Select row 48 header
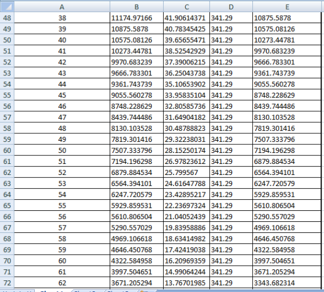This screenshot has width=324, height=292. pyautogui.click(x=7, y=18)
